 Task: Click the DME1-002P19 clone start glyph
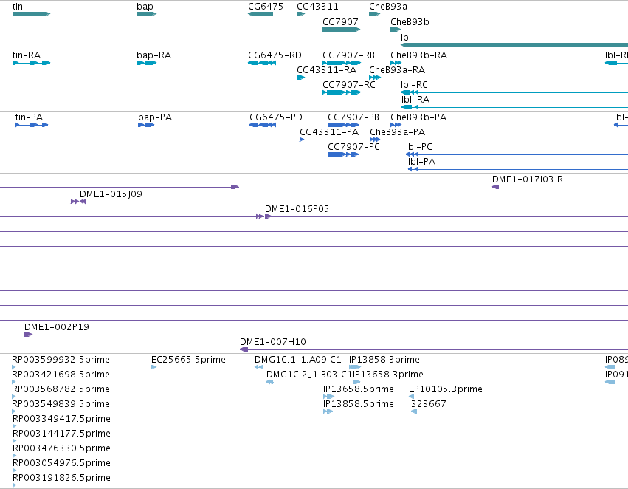click(29, 335)
